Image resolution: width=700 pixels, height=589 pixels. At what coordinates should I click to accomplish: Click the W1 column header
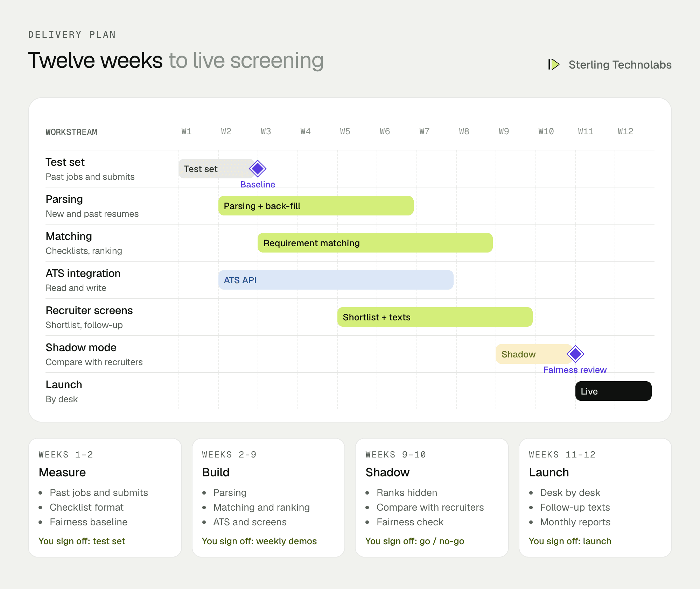pos(186,132)
